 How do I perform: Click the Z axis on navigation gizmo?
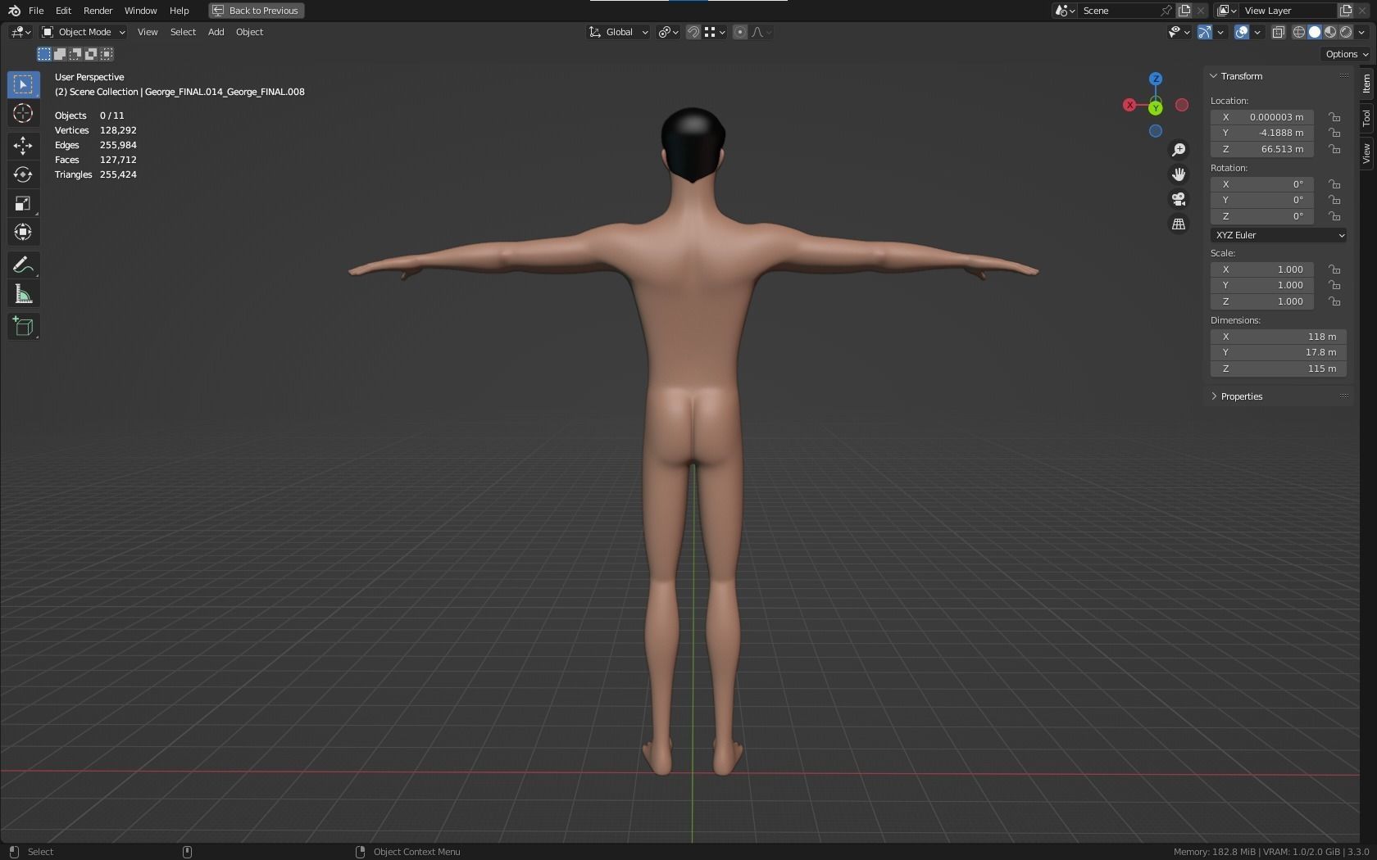[1156, 79]
